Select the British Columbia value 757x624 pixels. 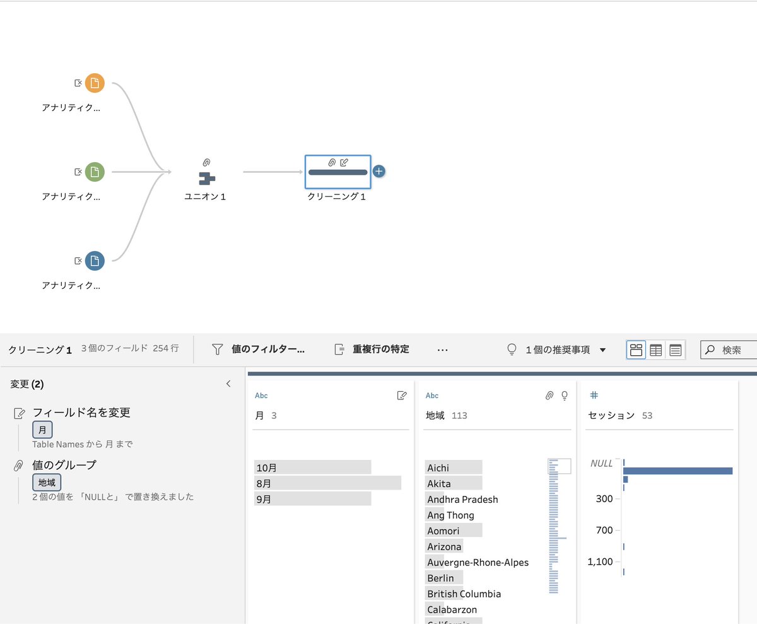point(464,594)
